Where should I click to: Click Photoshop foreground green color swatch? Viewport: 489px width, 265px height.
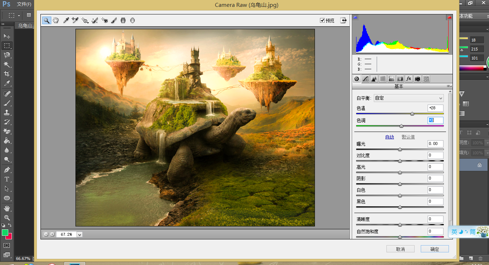click(5, 233)
